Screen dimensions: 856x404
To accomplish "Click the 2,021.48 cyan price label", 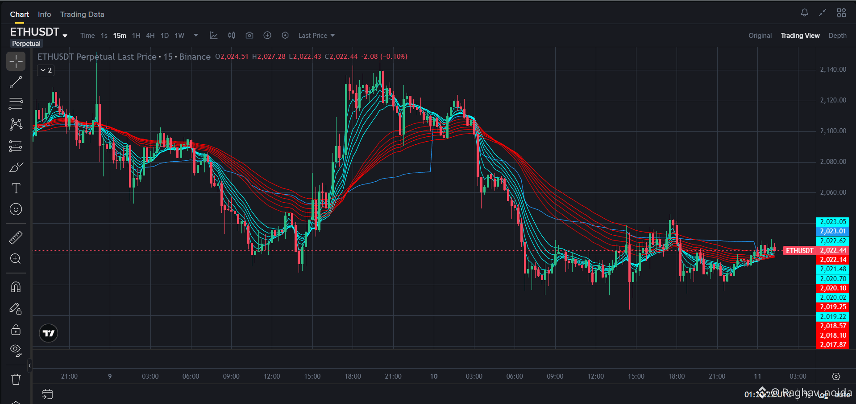I will pos(833,269).
